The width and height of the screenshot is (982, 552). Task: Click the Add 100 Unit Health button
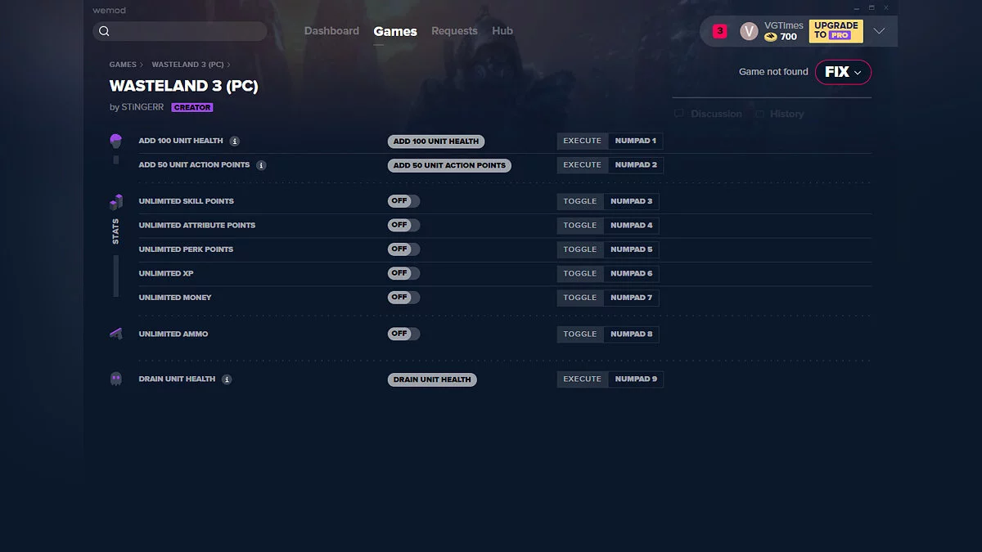click(x=436, y=141)
